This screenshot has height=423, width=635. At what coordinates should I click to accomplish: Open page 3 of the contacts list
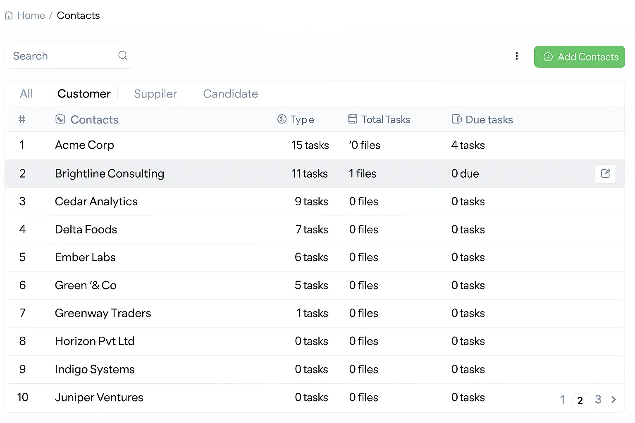click(x=598, y=399)
